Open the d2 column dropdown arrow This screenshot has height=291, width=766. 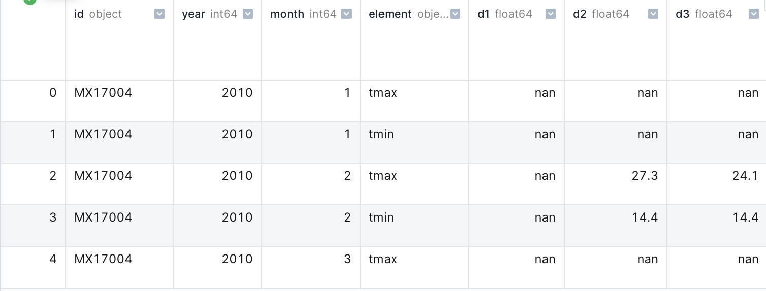tap(653, 14)
